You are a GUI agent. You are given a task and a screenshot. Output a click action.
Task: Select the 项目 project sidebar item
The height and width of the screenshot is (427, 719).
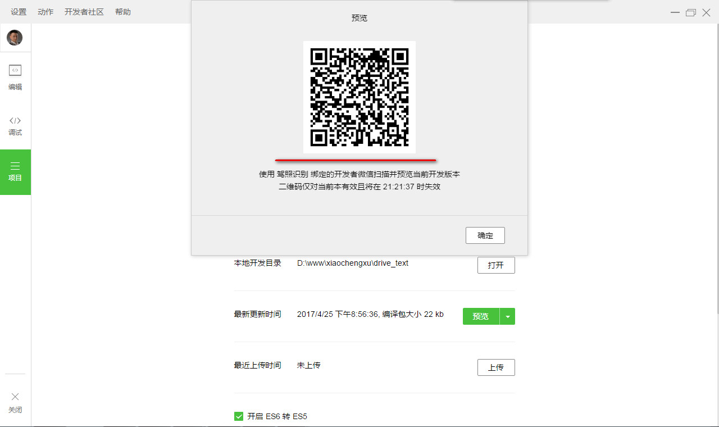[x=15, y=172]
